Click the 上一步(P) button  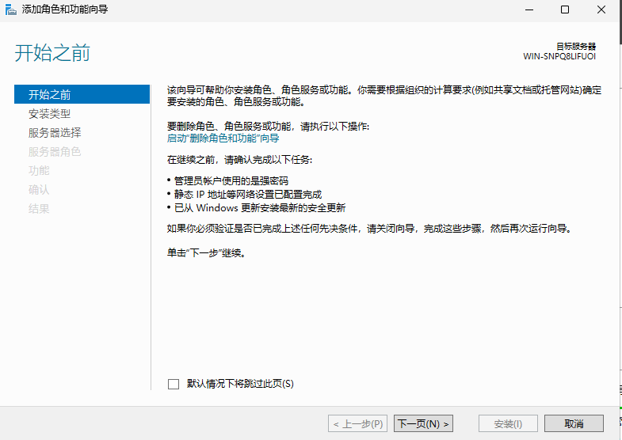(358, 423)
